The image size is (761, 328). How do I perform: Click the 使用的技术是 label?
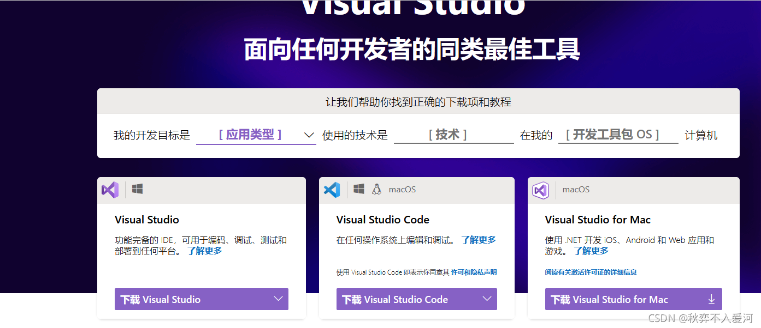coord(355,135)
